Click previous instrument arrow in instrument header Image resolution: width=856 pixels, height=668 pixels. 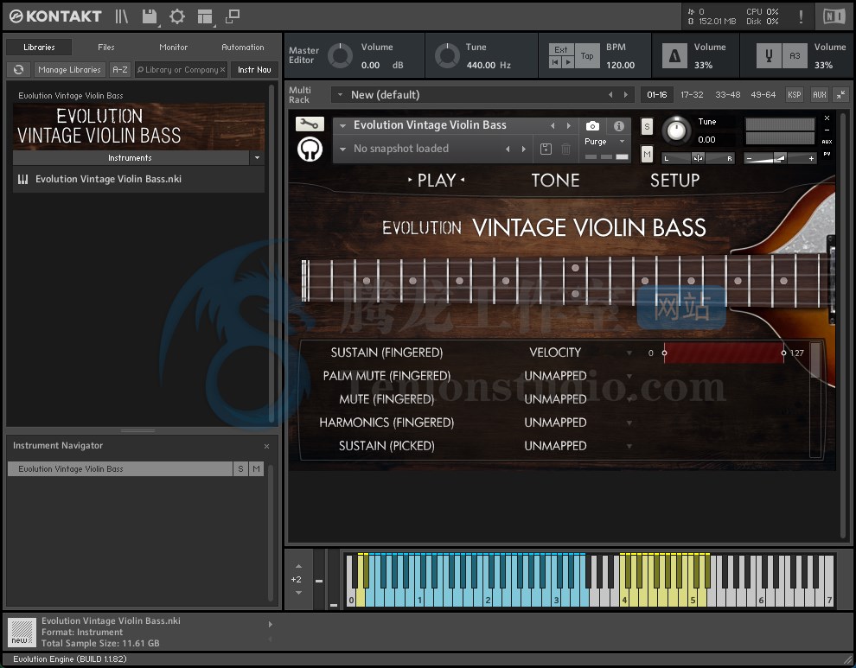553,125
